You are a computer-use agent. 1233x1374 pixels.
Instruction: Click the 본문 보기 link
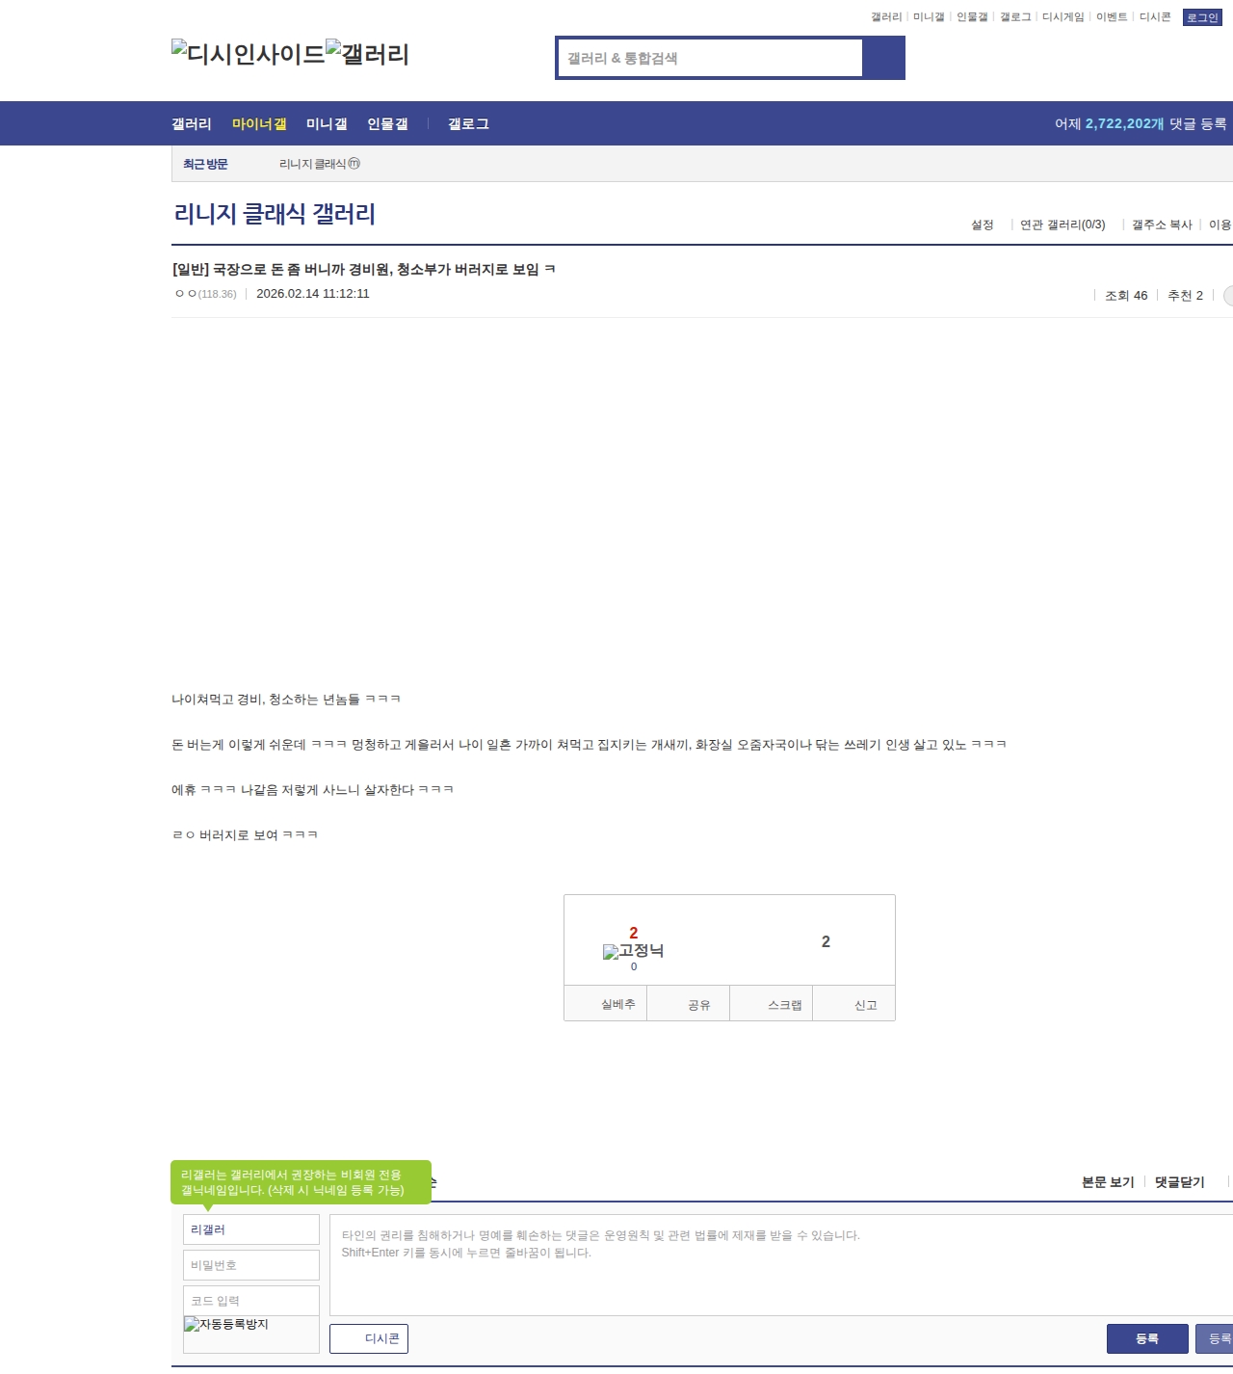(x=1108, y=1182)
